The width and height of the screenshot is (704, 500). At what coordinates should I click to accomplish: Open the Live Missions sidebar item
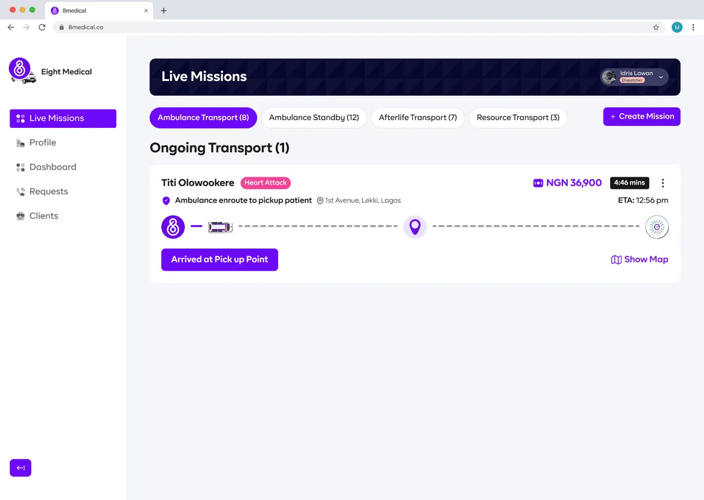coord(63,118)
